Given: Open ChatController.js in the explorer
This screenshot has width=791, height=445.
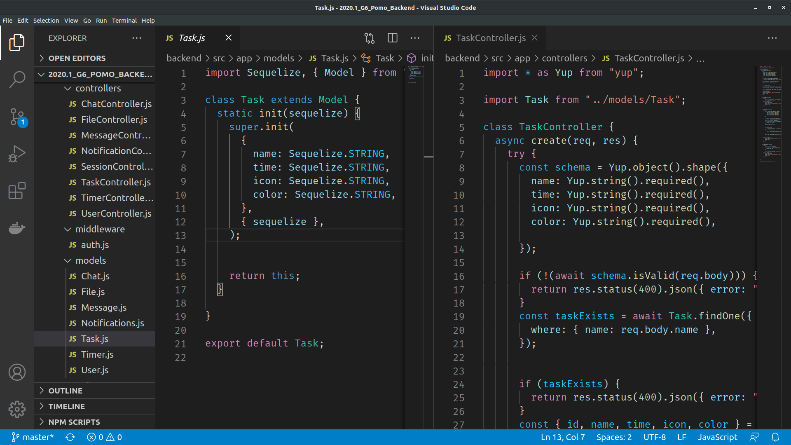Looking at the screenshot, I should [x=95, y=104].
